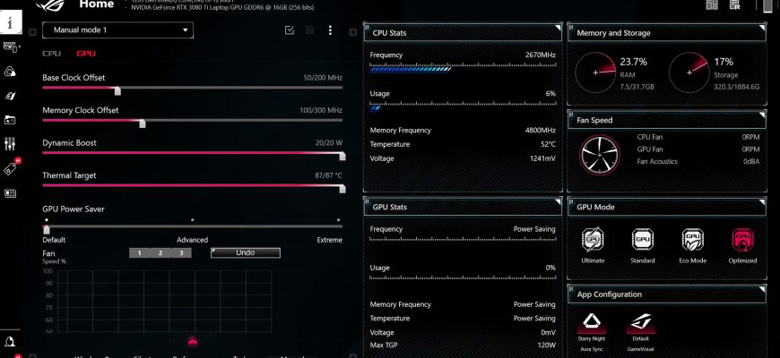The height and width of the screenshot is (358, 780).
Task: Expand the red chevron at panel bottom
Action: (x=192, y=341)
